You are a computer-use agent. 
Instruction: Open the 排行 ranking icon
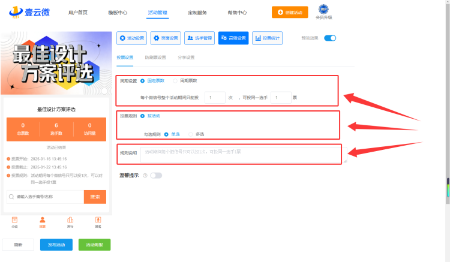pos(70,220)
